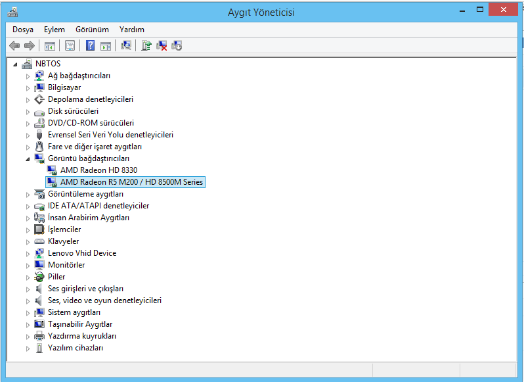Select the Sistem aygıtları label
This screenshot has height=382, width=524.
tap(74, 312)
